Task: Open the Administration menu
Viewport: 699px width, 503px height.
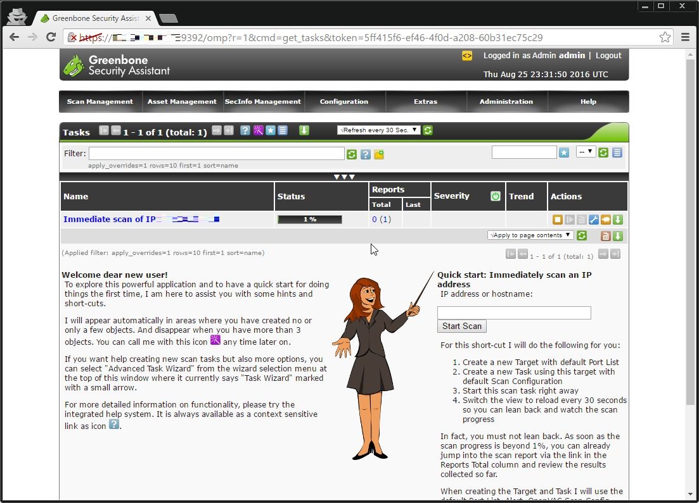Action: [506, 101]
